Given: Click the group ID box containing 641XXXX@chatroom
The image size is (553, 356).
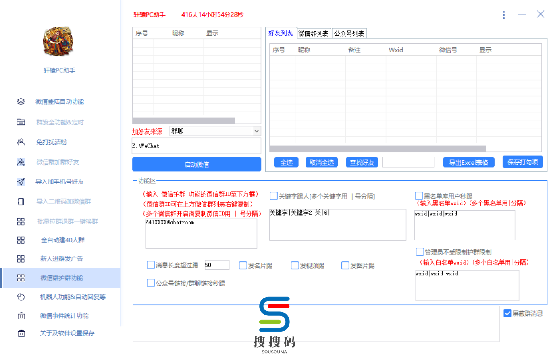Looking at the screenshot, I should pyautogui.click(x=201, y=234).
